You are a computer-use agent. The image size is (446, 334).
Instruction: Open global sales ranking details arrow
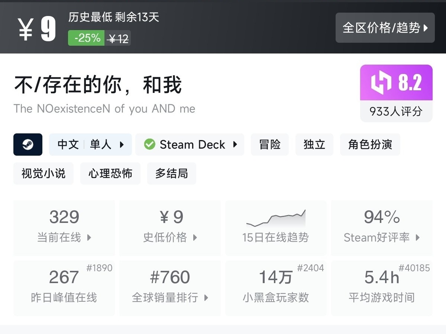click(x=206, y=298)
